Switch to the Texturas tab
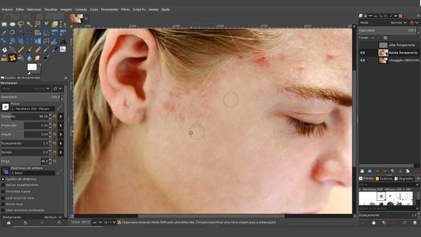 [x=384, y=178]
